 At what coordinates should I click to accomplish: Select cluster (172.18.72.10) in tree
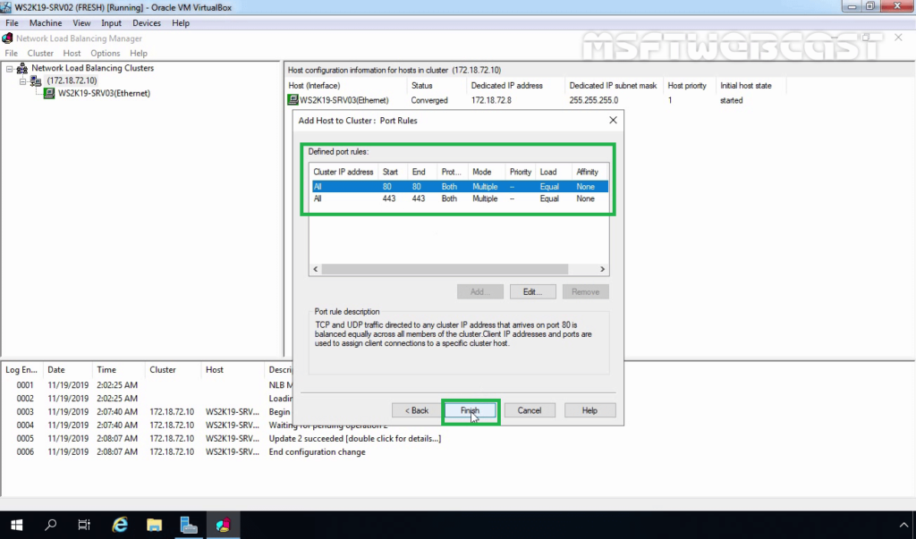[72, 80]
